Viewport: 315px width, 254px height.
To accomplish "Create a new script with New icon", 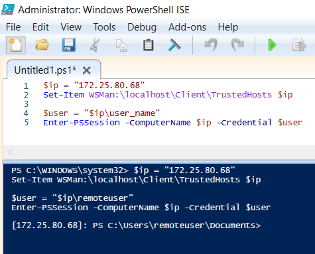I will tap(16, 45).
